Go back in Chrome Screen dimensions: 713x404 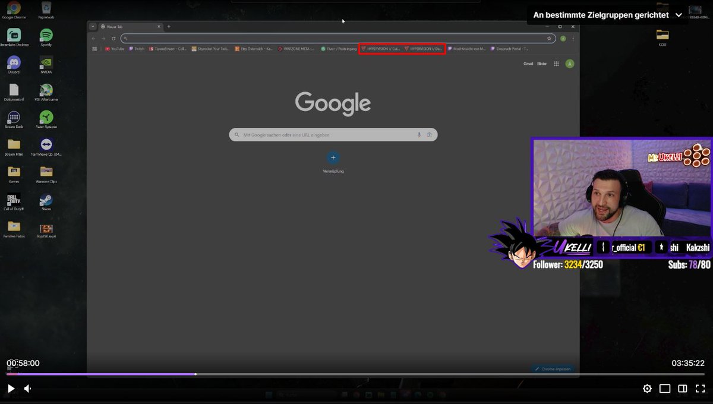tap(93, 38)
